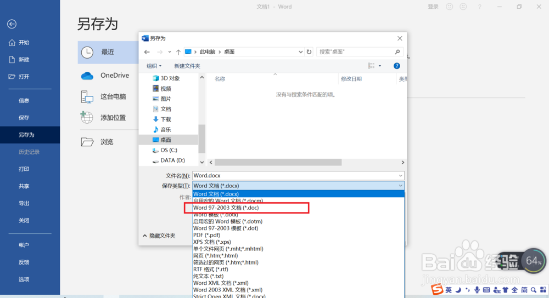This screenshot has width=549, height=298.
Task: Click folder tree scroll up arrow
Action: [x=202, y=77]
